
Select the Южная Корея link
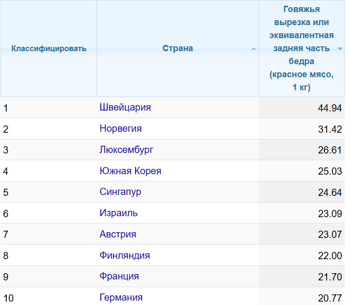pyautogui.click(x=130, y=171)
